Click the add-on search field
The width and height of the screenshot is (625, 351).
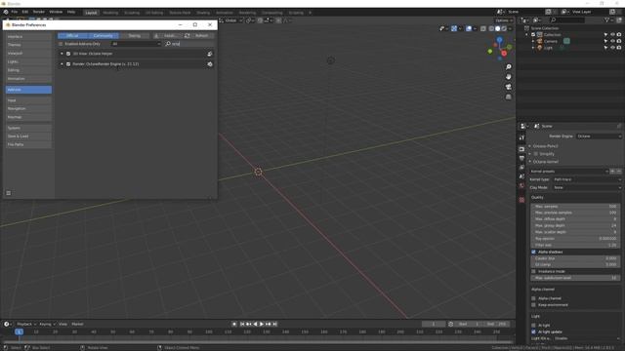189,44
